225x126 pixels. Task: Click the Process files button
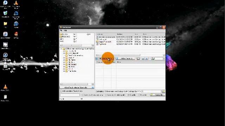tap(158, 95)
